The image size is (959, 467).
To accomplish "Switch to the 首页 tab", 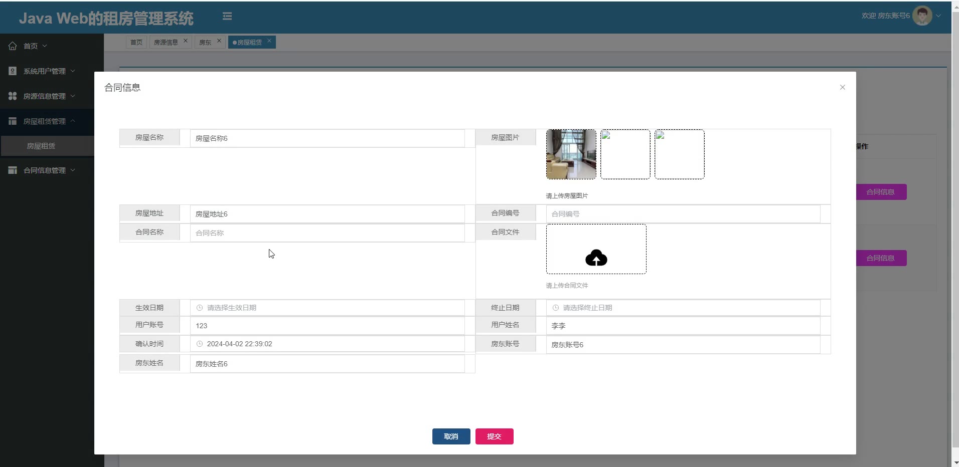I will [136, 42].
